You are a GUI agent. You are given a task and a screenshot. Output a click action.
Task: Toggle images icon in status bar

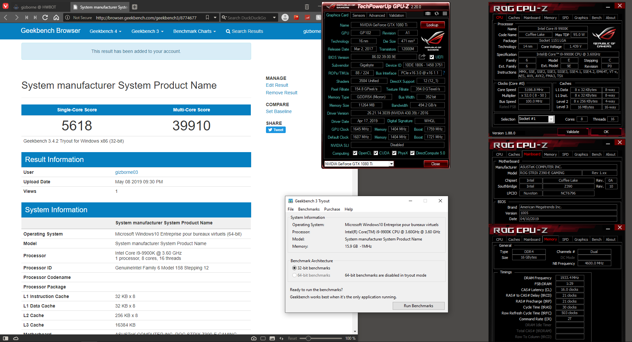(272, 338)
